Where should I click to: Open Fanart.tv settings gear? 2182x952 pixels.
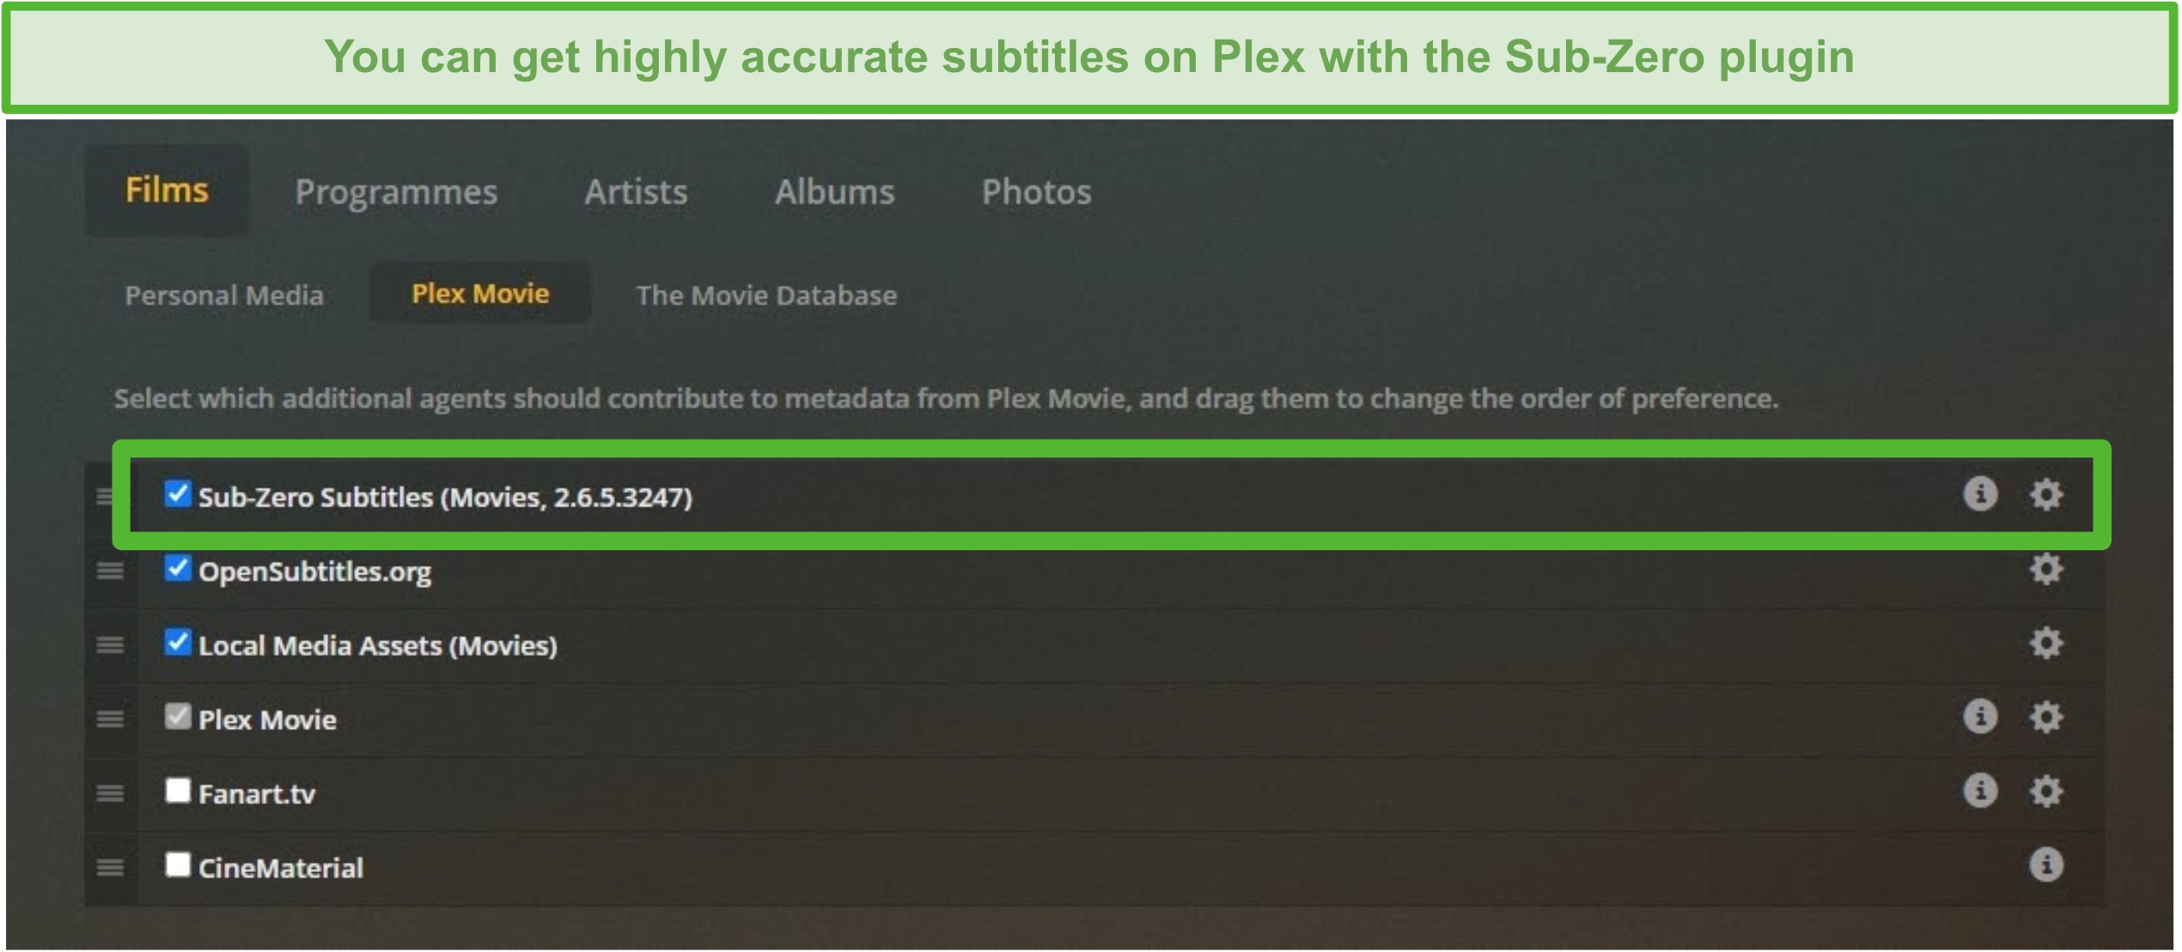click(x=2046, y=791)
